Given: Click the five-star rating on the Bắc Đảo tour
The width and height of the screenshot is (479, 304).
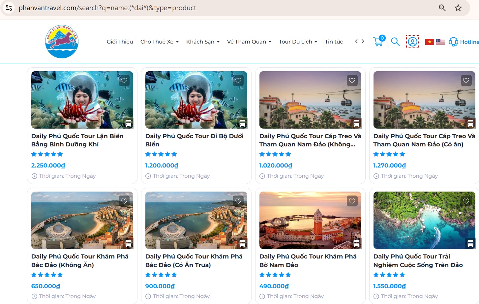Looking at the screenshot, I should (x=47, y=275).
